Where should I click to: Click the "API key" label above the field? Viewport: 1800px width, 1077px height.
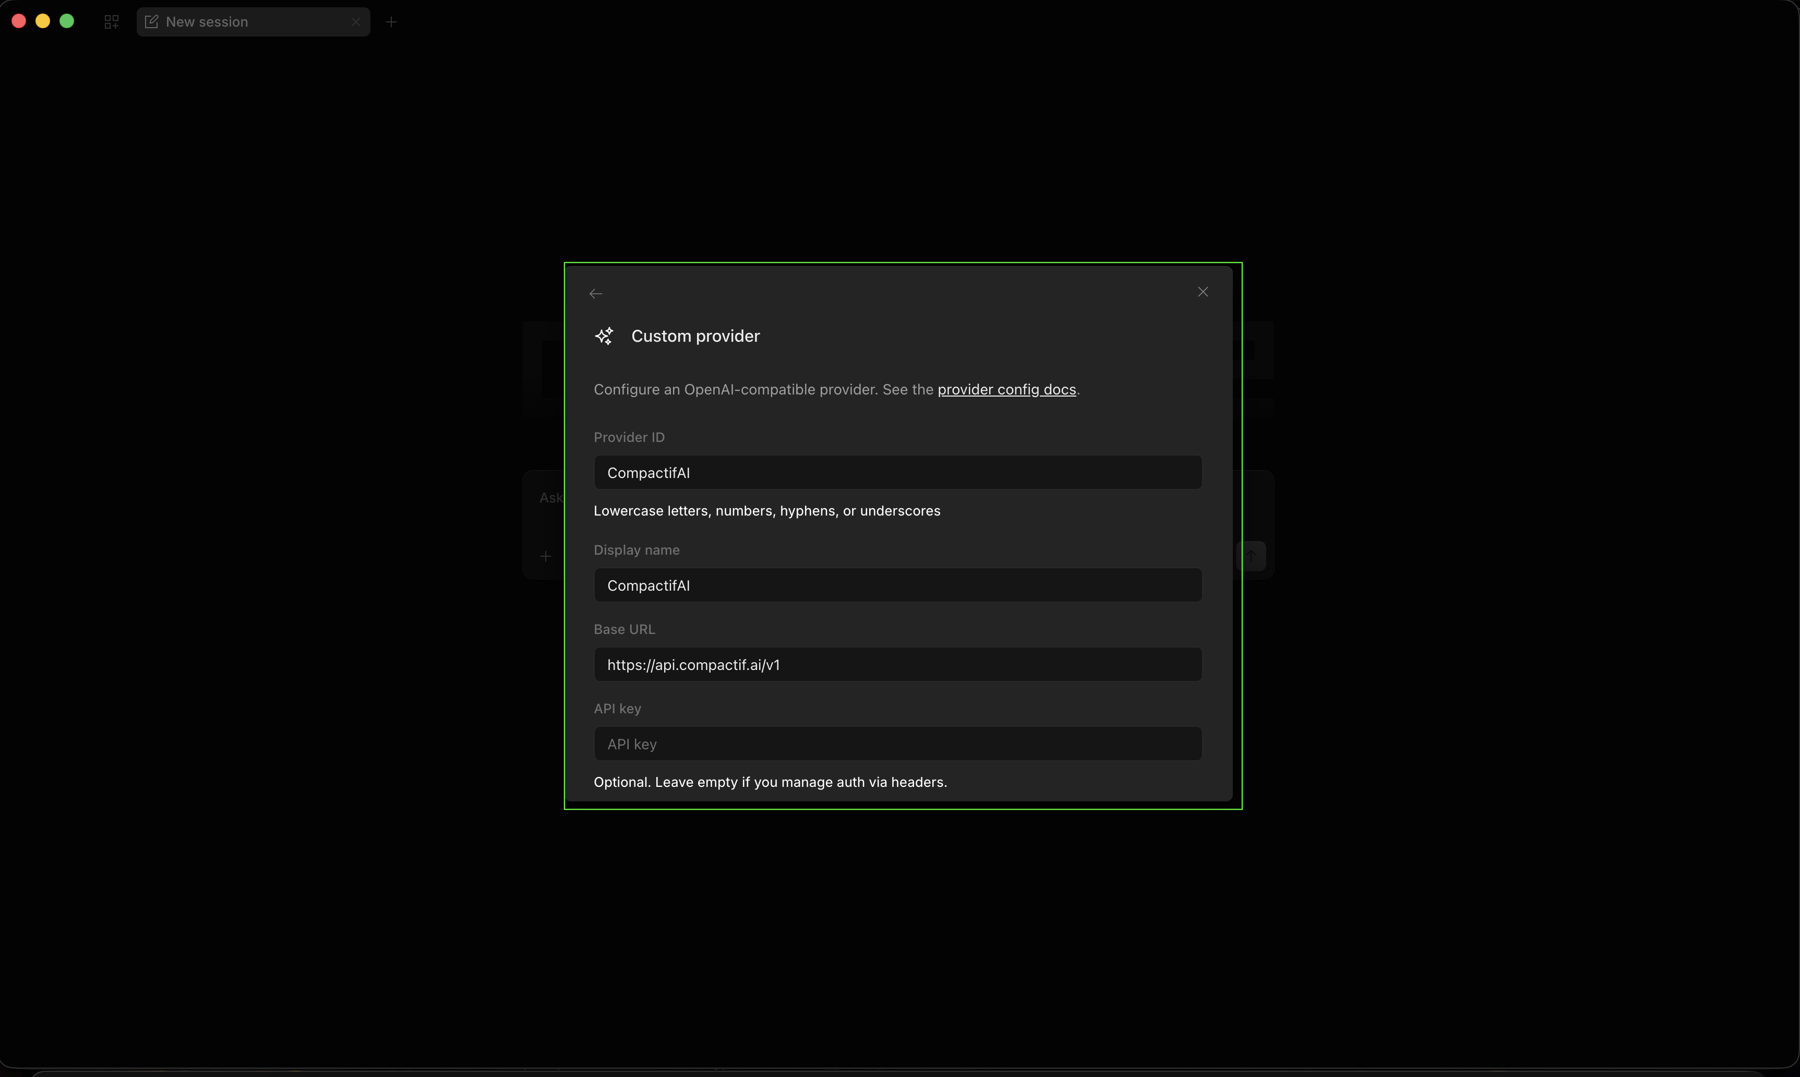point(617,708)
